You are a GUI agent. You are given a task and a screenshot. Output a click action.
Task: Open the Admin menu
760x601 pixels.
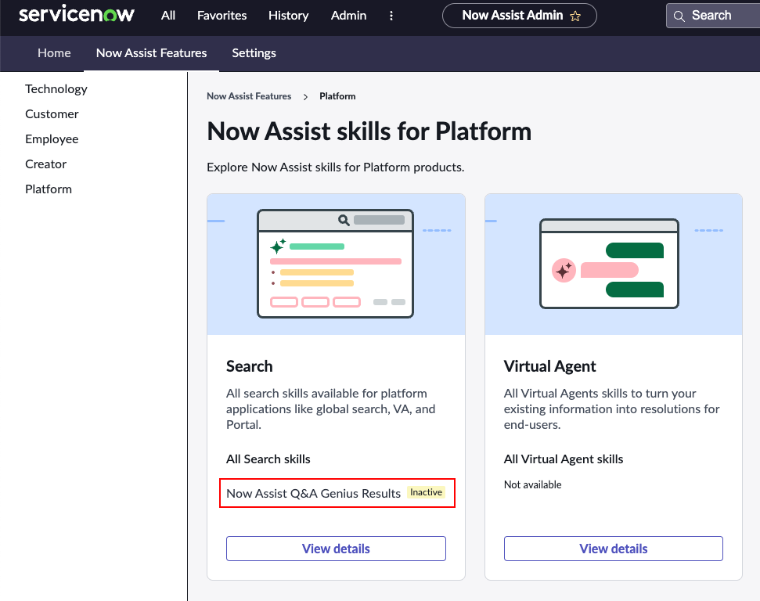point(348,16)
